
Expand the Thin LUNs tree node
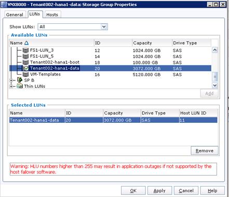click(x=11, y=86)
